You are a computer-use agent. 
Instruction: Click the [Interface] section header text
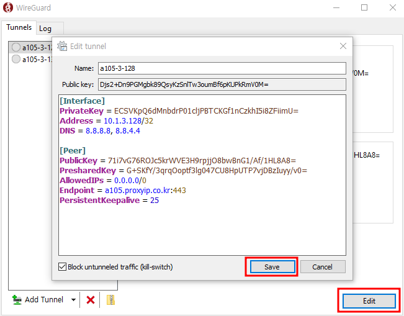82,101
